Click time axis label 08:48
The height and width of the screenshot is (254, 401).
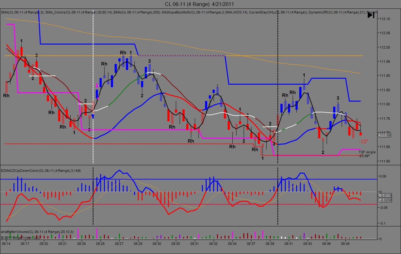tap(345, 243)
